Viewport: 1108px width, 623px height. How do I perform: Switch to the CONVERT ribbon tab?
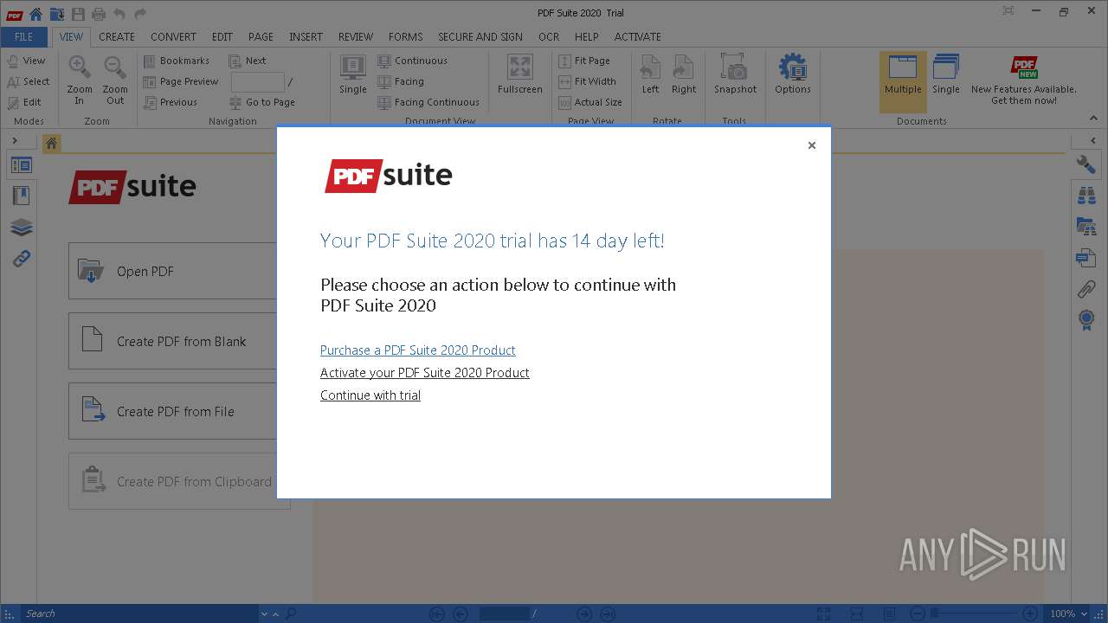[x=173, y=36]
